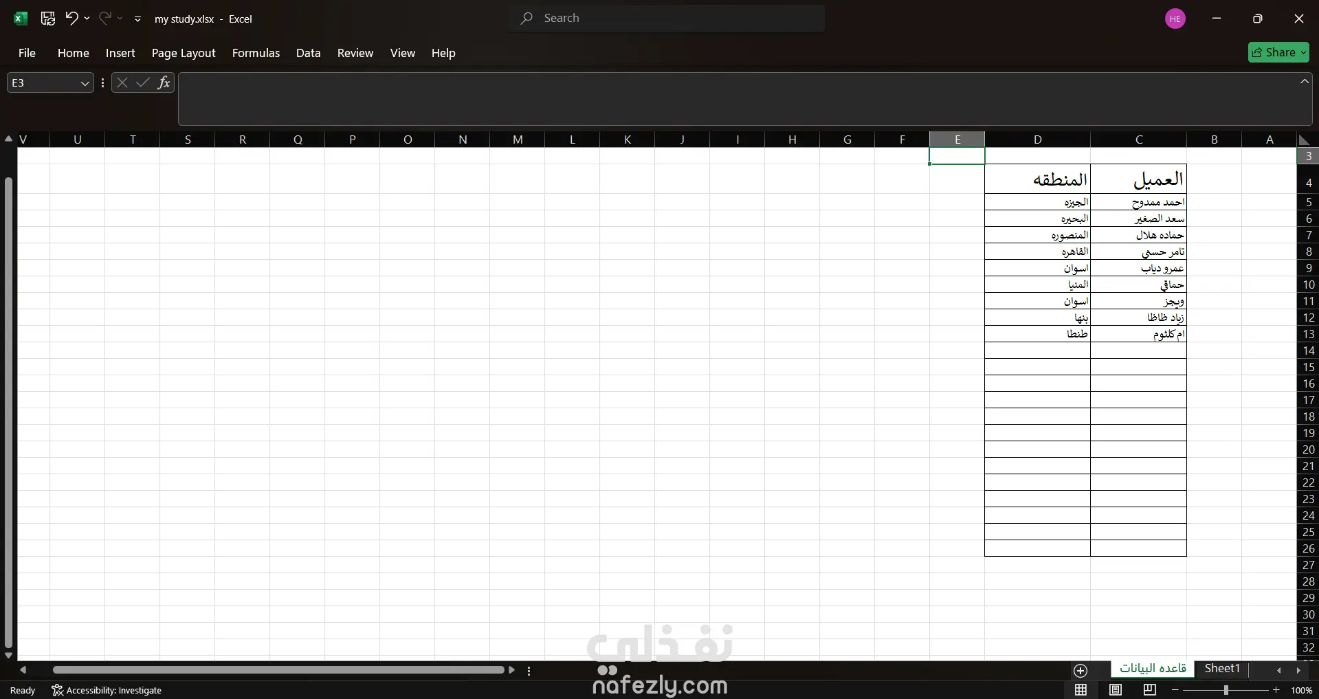Switch to Page Layout view icon
The height and width of the screenshot is (699, 1319).
pos(1116,690)
